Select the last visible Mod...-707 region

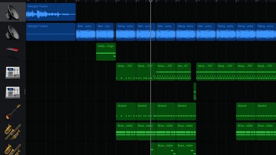(x=266, y=71)
